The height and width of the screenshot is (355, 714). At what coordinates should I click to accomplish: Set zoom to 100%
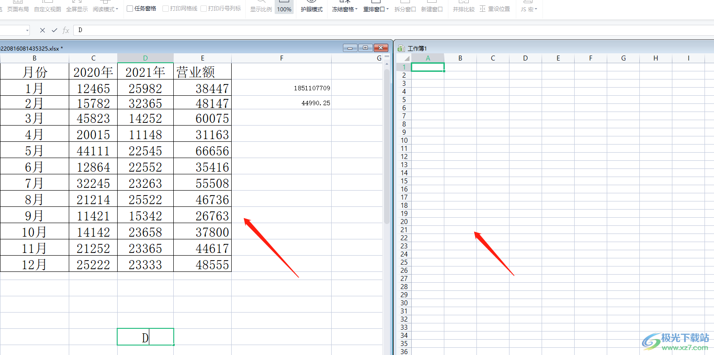click(x=284, y=7)
